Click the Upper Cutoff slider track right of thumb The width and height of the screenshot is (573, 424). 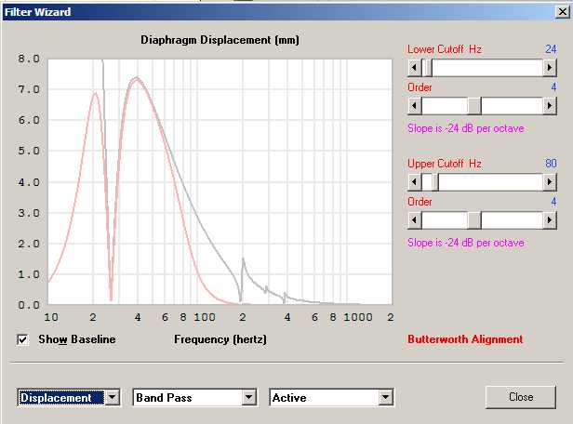pos(490,182)
